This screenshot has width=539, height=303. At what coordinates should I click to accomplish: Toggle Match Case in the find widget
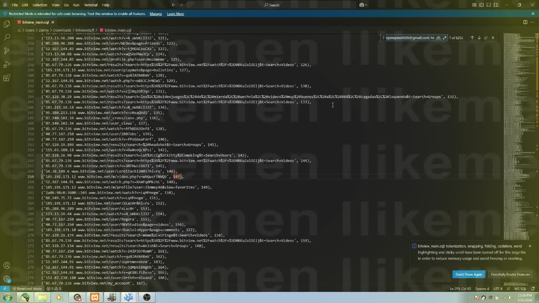pyautogui.click(x=432, y=37)
